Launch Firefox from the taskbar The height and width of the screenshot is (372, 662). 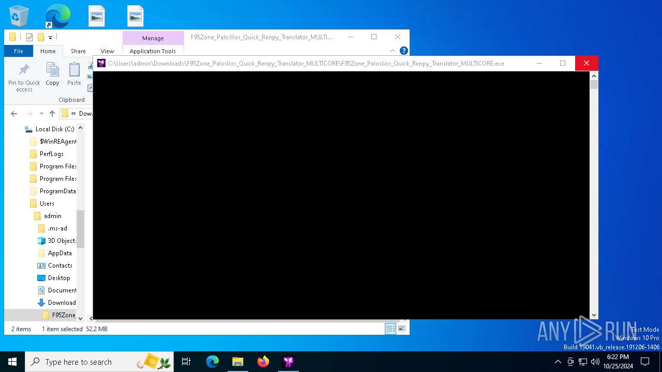pos(263,362)
